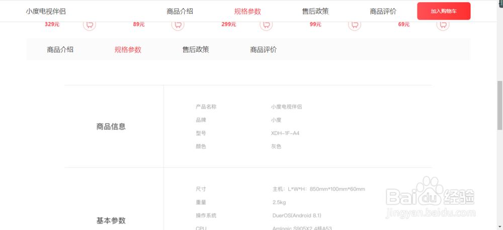The height and width of the screenshot is (230, 503).
Task: Click the 99元 price
Action: [315, 24]
